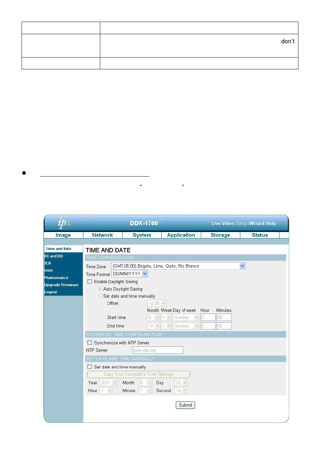The height and width of the screenshot is (458, 322).
Task: Click Start time Minutes field
Action: click(224, 317)
